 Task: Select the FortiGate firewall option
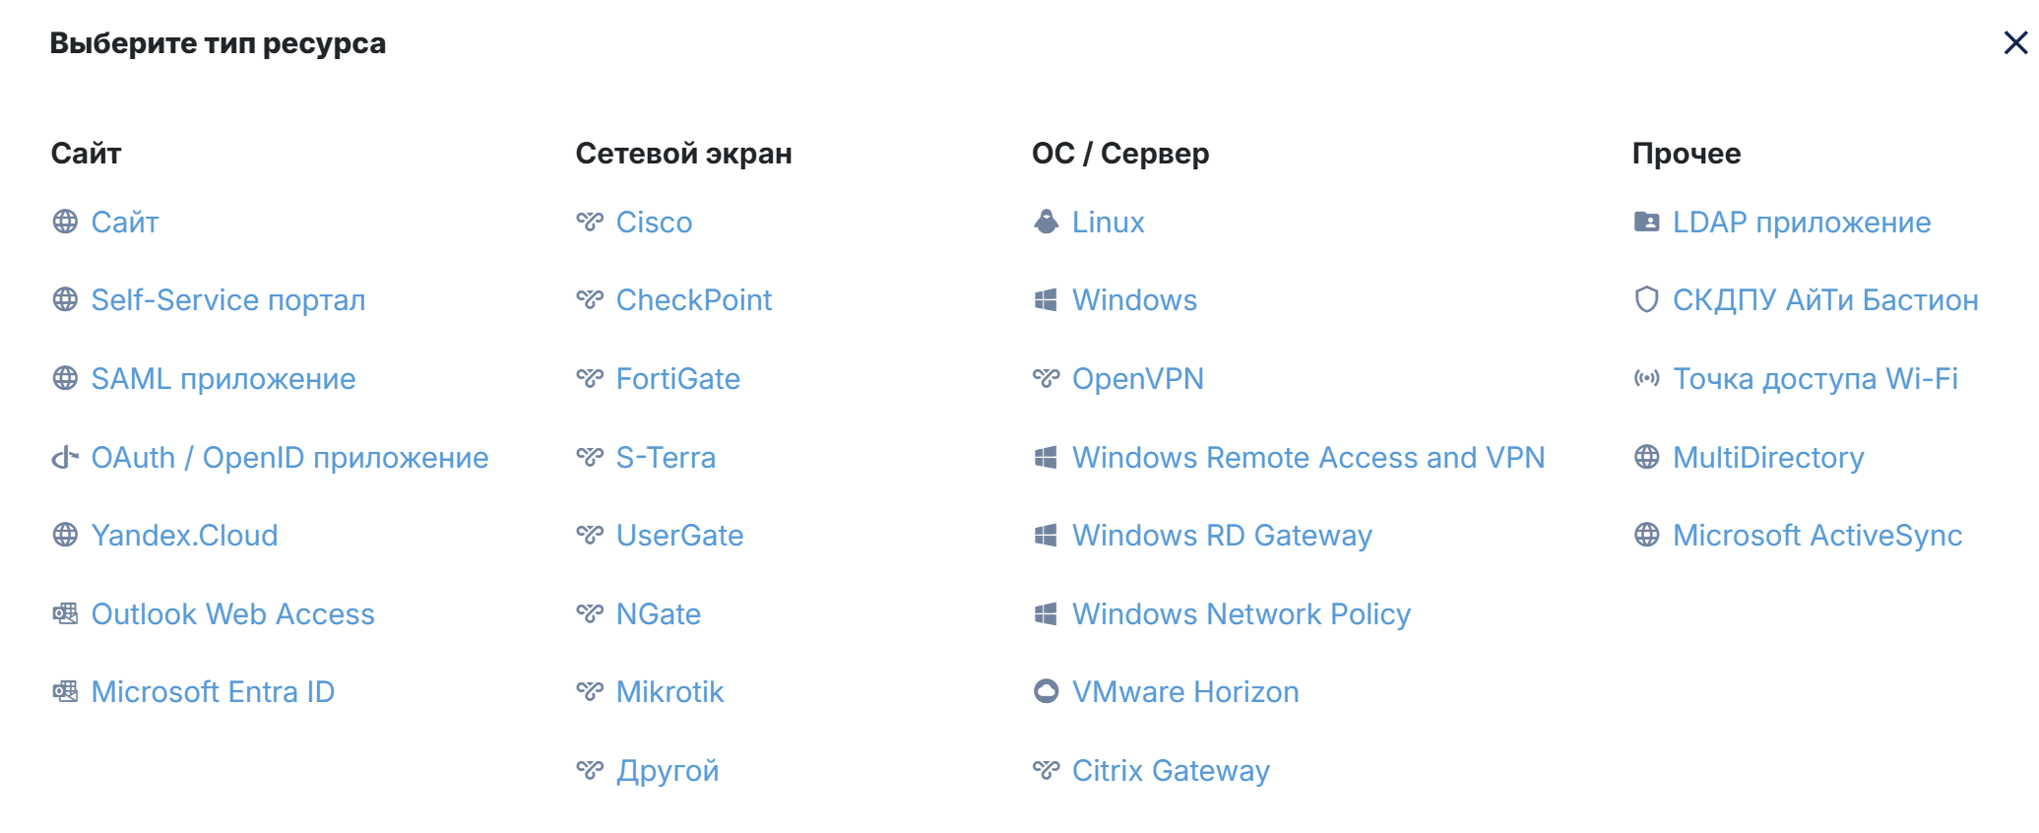pyautogui.click(x=677, y=379)
